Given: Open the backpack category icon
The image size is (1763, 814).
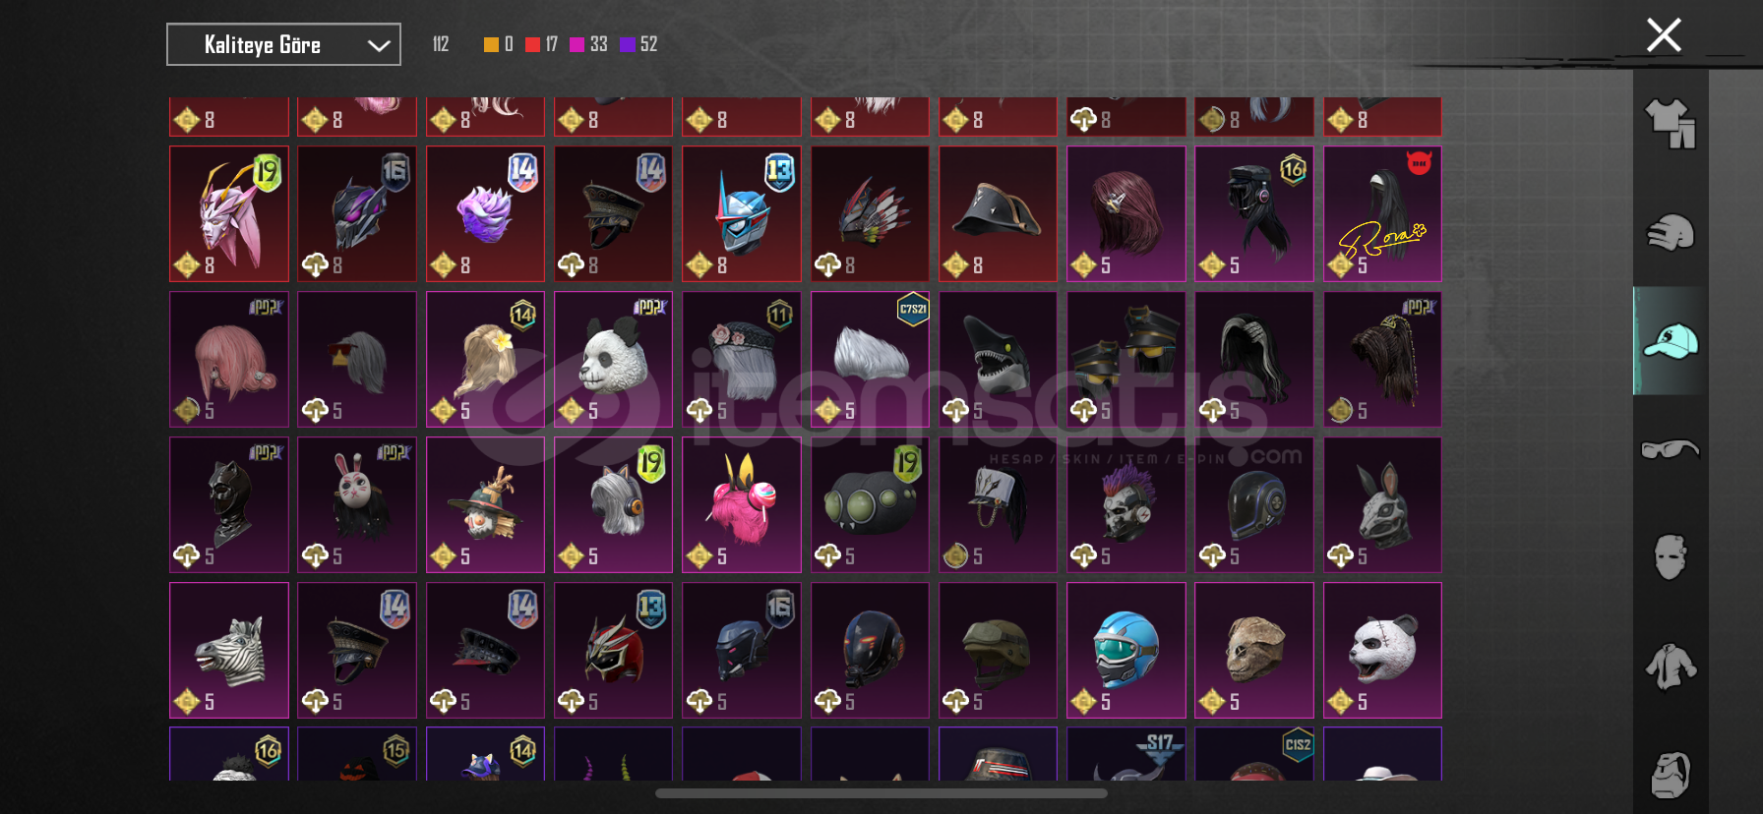Looking at the screenshot, I should point(1671,776).
